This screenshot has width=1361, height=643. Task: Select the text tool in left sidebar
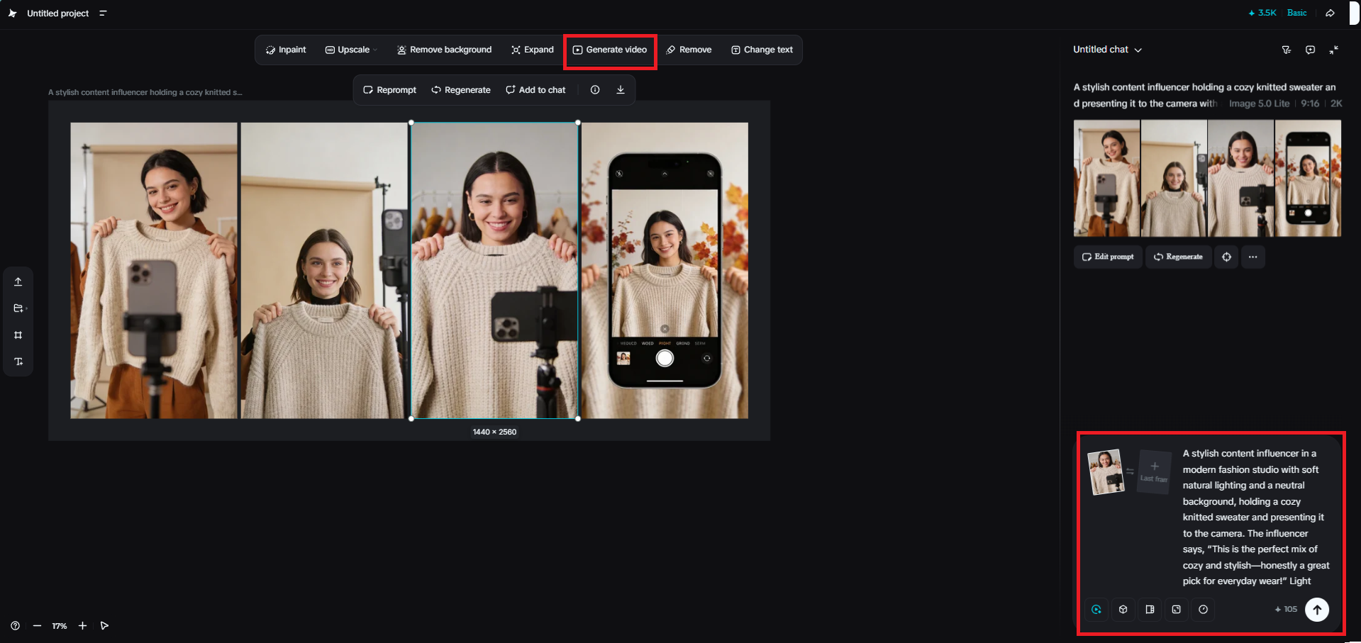click(18, 362)
